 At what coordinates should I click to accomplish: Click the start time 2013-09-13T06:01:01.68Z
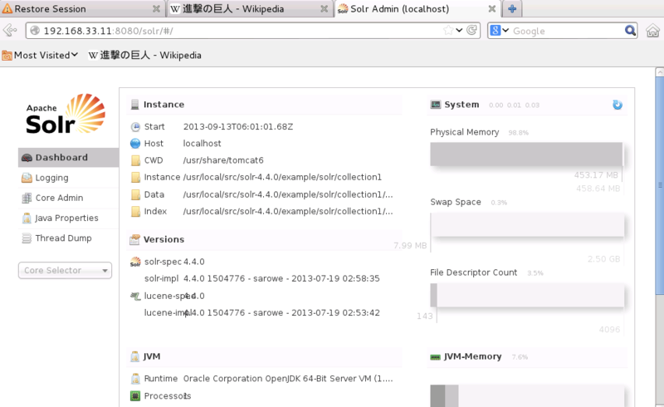(x=238, y=127)
